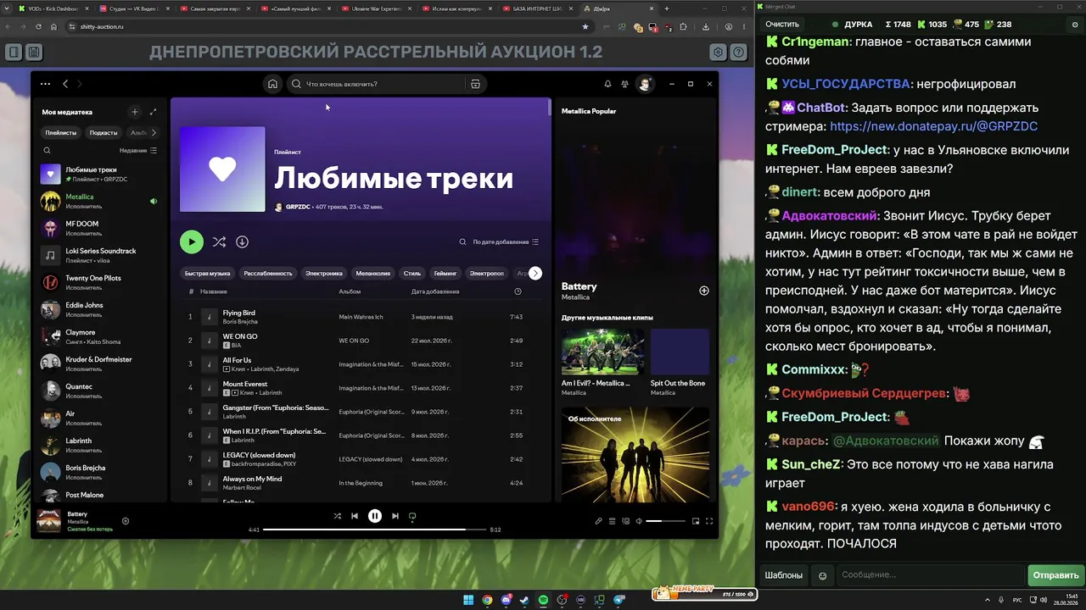Viewport: 1086px width, 610px height.
Task: Go to the previous track
Action: pos(355,516)
